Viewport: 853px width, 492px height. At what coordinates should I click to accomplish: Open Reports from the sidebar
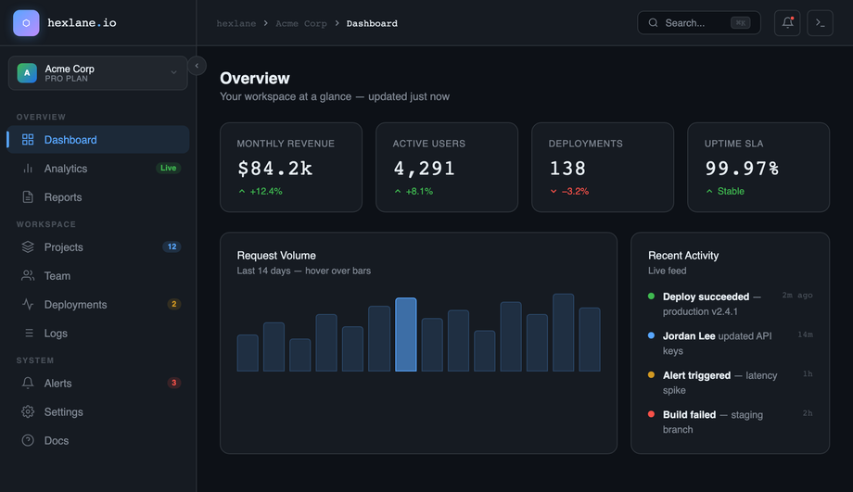[x=98, y=196]
